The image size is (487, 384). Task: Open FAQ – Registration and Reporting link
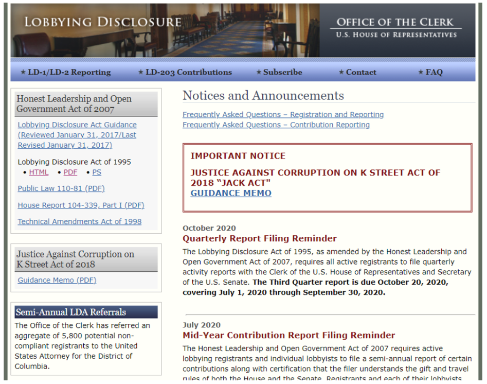(x=283, y=114)
